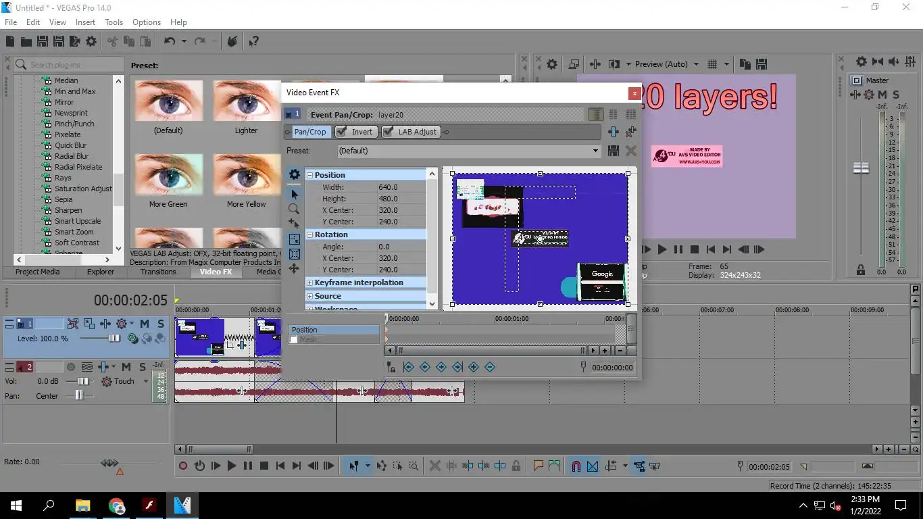This screenshot has height=519, width=923.
Task: Open edit tool dropdown arrow in timeline toolbar
Action: (x=368, y=466)
